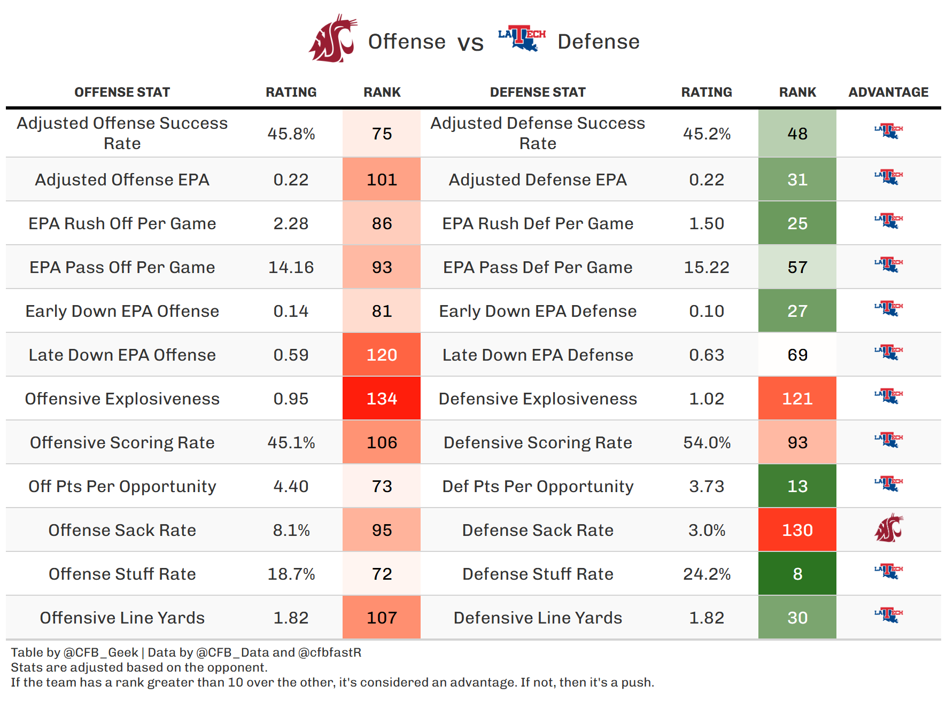Click the OFFENSE STAT column header
This screenshot has height=701, width=946.
[122, 92]
